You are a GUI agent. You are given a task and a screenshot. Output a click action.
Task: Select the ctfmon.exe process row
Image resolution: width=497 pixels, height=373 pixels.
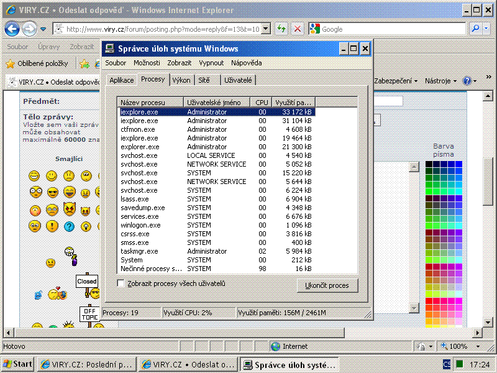tap(217, 129)
